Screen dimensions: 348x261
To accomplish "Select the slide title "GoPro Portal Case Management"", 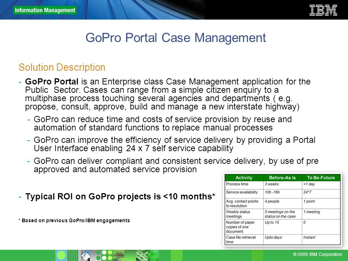I will (175, 37).
